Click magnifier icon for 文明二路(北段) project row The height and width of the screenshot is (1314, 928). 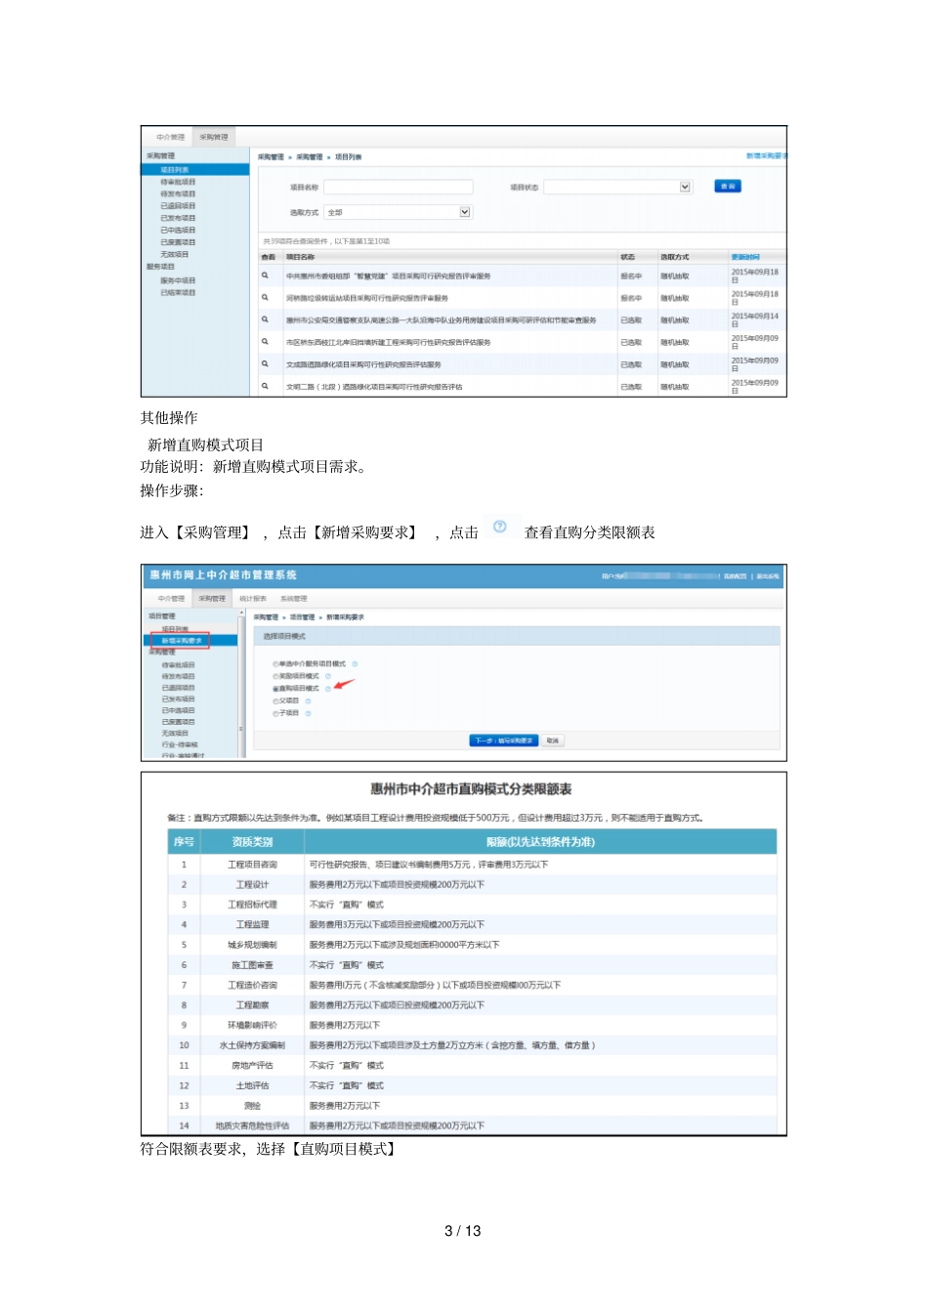pos(265,386)
